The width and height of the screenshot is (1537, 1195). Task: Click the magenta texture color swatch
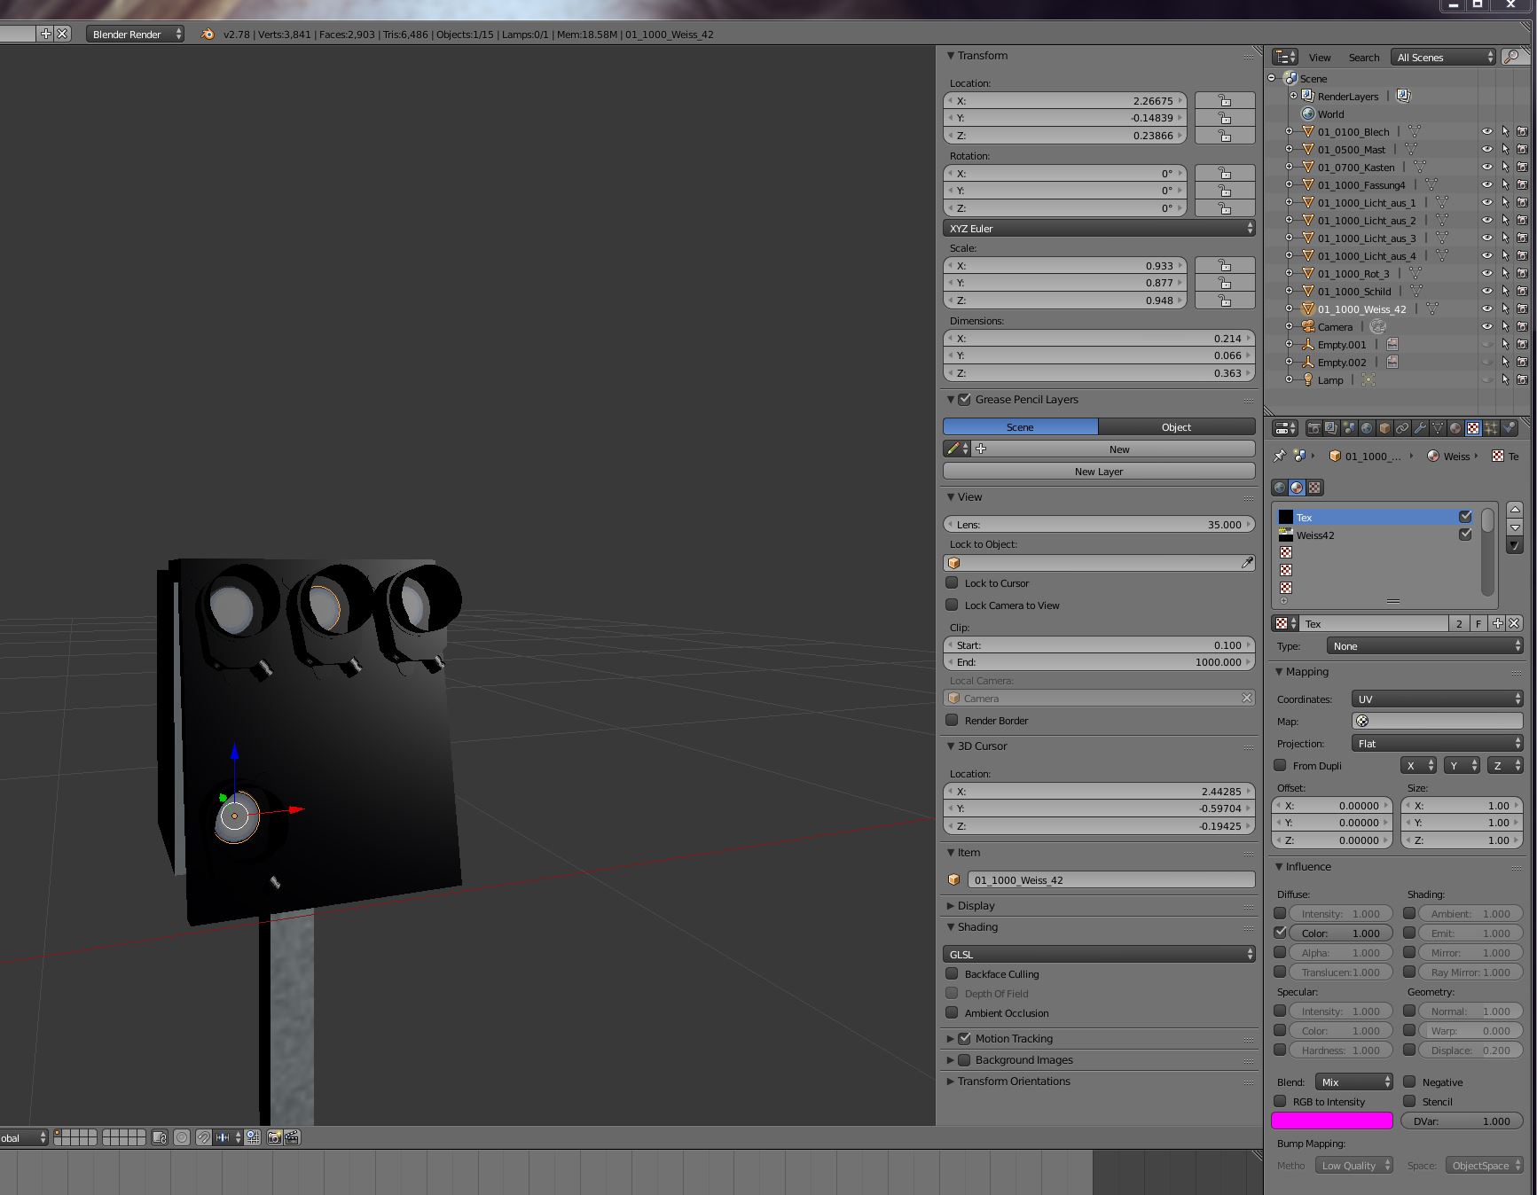point(1331,1121)
